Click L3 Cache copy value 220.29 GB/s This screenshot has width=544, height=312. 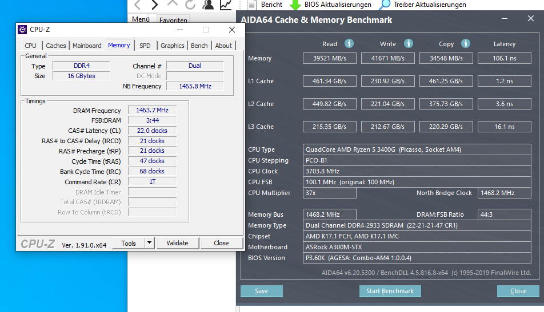coord(446,127)
